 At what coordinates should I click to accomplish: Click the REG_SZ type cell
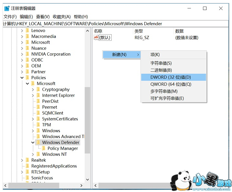pos(142,38)
